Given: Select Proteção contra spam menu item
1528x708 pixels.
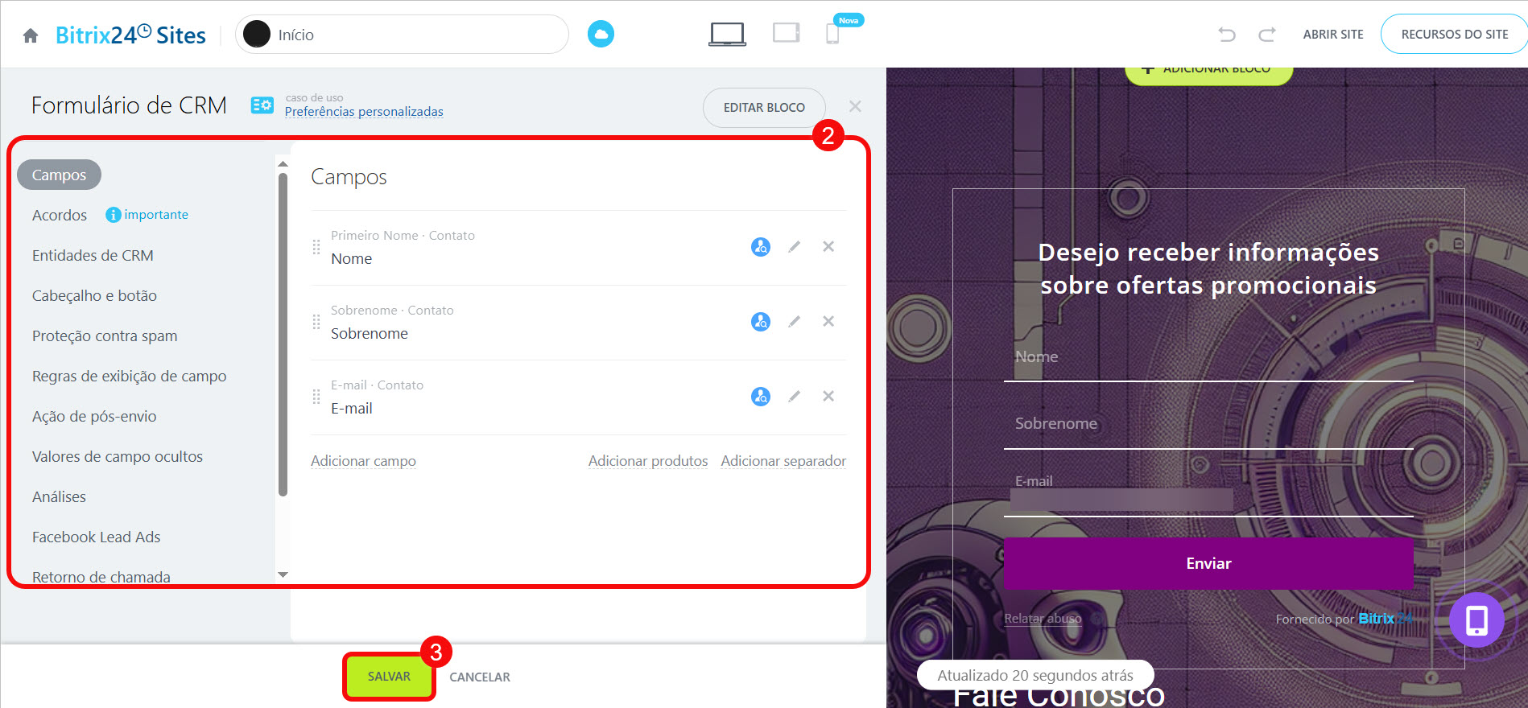Looking at the screenshot, I should point(105,336).
